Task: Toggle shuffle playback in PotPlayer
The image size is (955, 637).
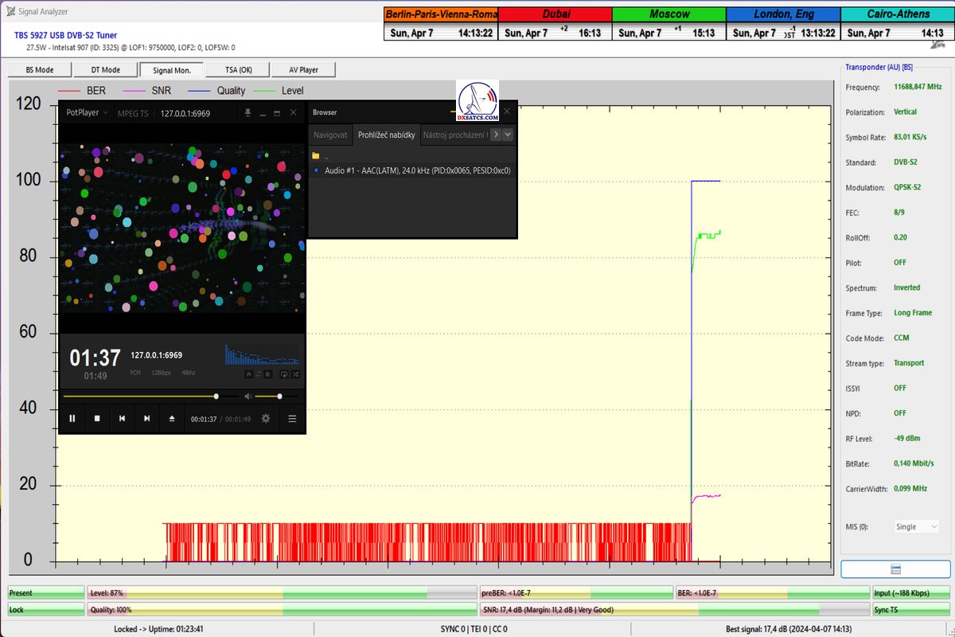Action: click(x=295, y=373)
